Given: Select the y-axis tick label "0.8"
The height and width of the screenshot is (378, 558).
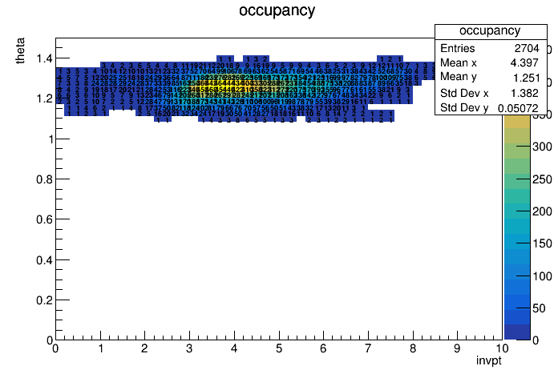Looking at the screenshot, I should click(44, 179).
